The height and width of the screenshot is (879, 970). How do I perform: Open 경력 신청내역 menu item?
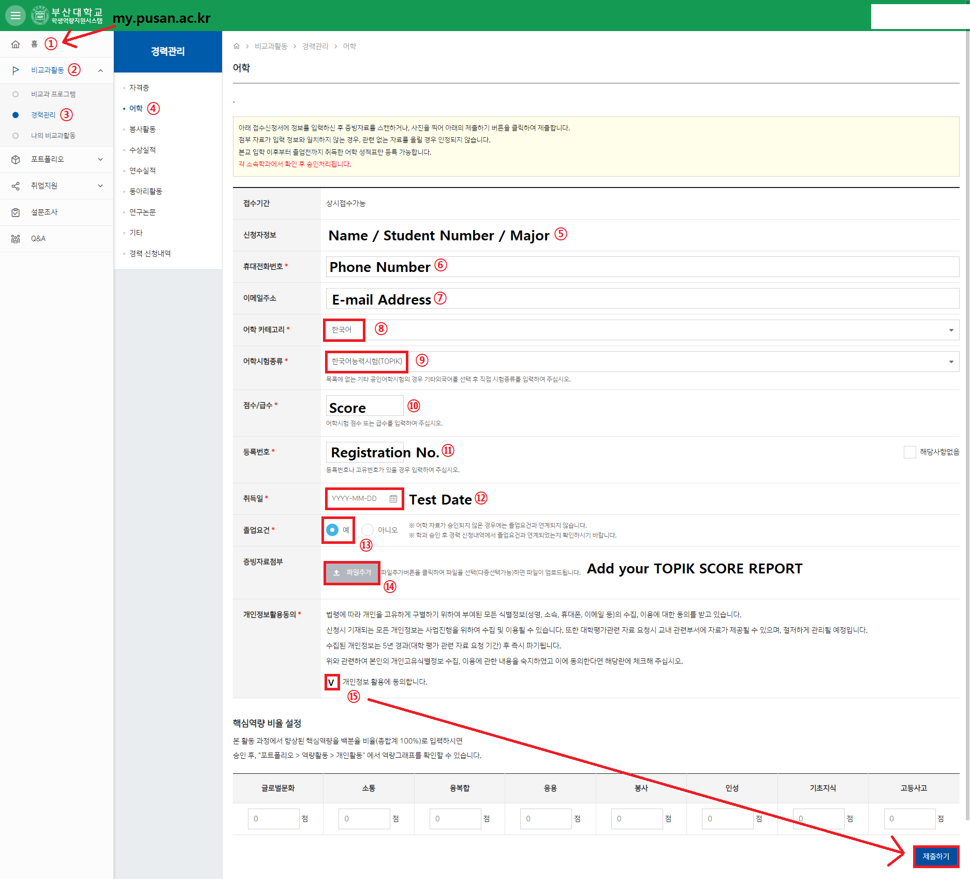(150, 254)
